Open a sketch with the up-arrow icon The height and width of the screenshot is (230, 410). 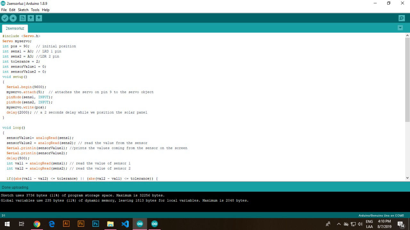(x=31, y=18)
